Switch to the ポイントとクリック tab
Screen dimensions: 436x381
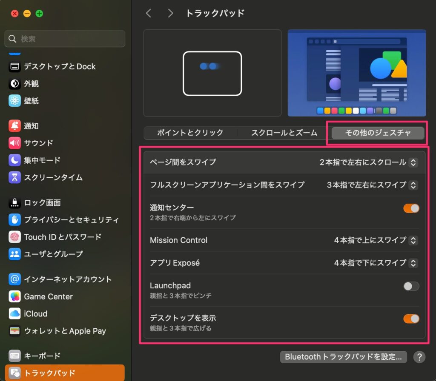tap(190, 133)
